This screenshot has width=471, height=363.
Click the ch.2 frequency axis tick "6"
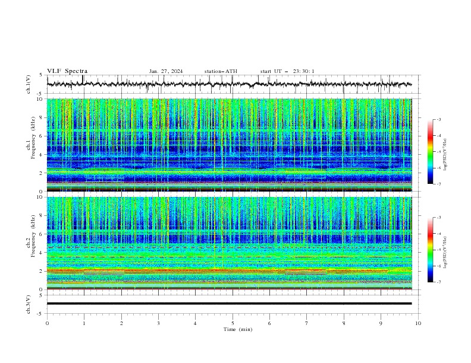click(42, 234)
